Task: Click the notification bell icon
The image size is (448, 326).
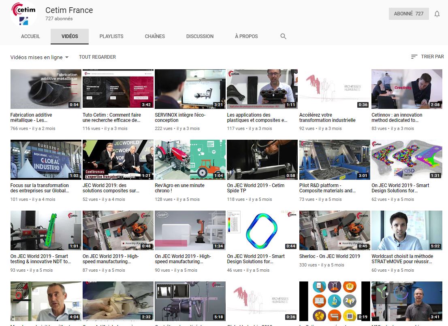Action: (437, 14)
